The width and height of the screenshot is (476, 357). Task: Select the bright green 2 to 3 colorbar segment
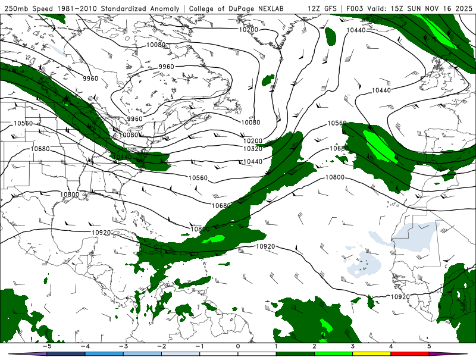click(x=333, y=354)
